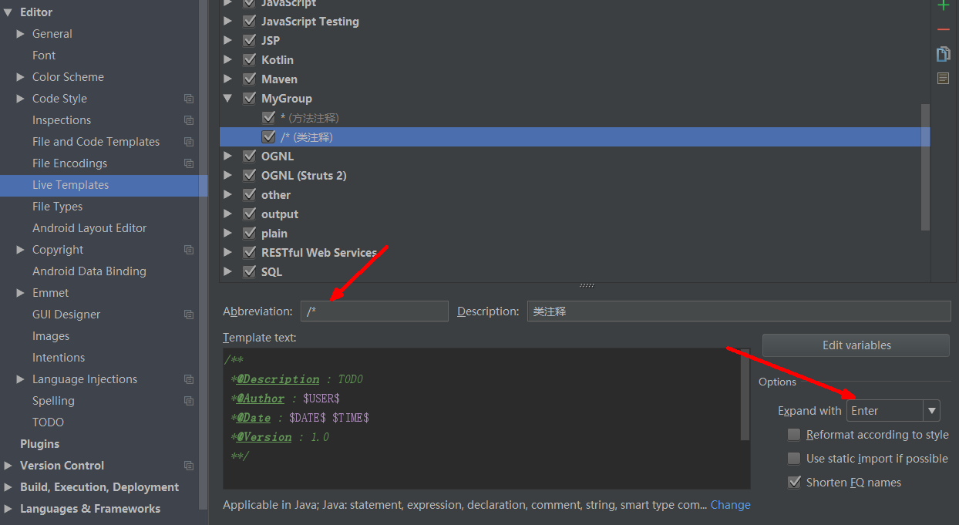Open Images settings page
The width and height of the screenshot is (959, 525).
tap(51, 336)
